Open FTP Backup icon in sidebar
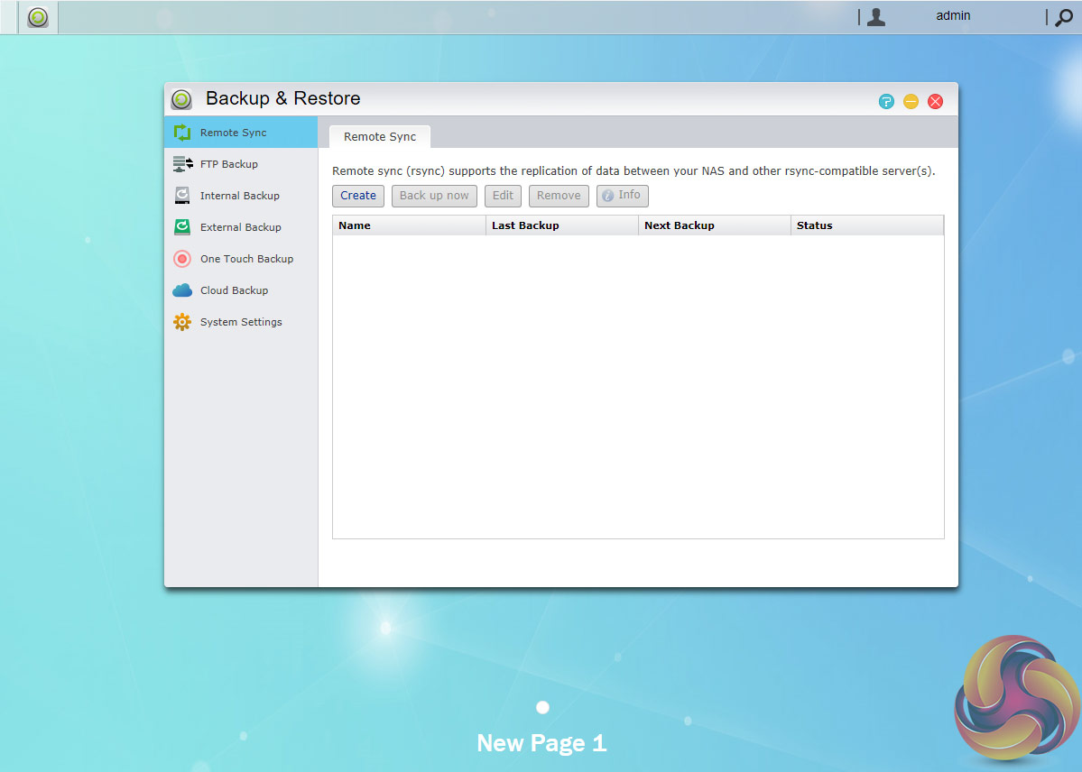1082x772 pixels. (x=182, y=164)
